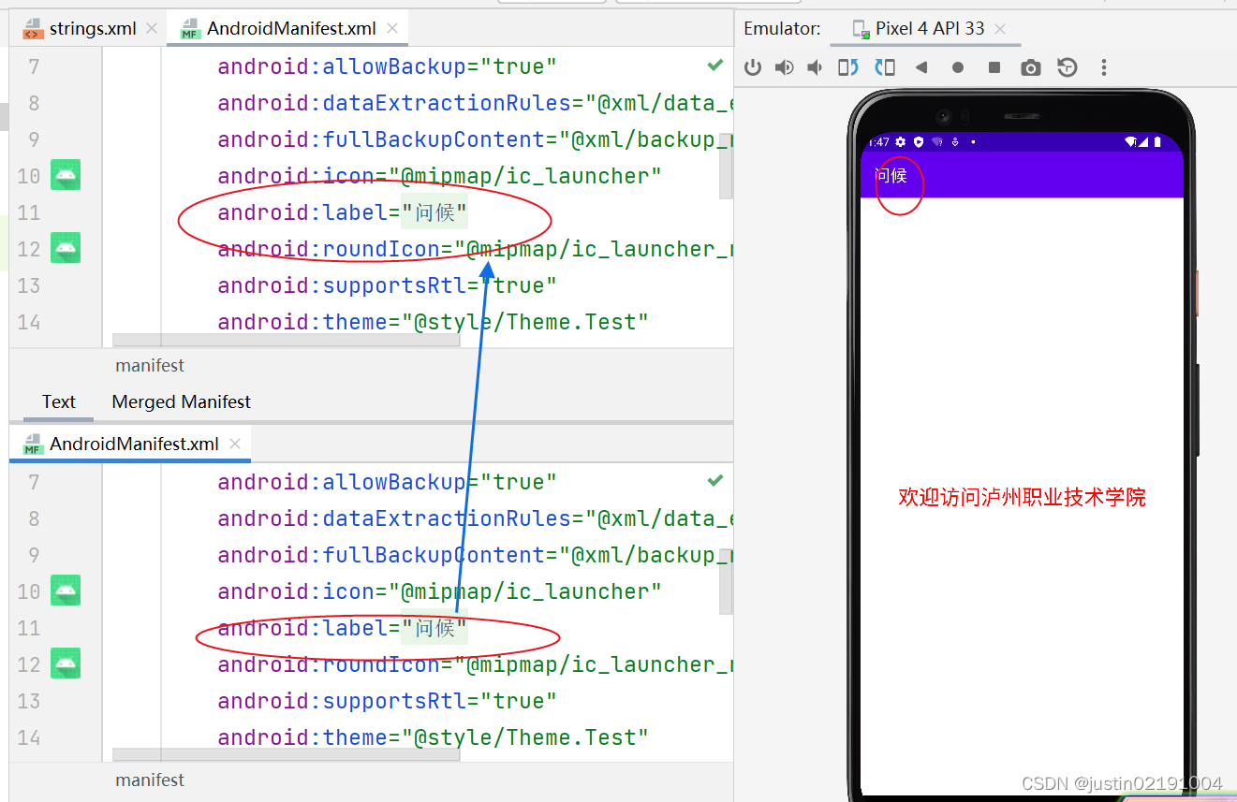This screenshot has height=802, width=1237.
Task: Click the manifest breadcrumb under lower editor
Action: coord(150,780)
